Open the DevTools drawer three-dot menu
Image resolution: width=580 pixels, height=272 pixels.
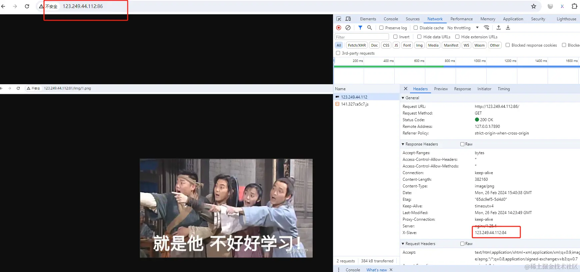click(339, 270)
